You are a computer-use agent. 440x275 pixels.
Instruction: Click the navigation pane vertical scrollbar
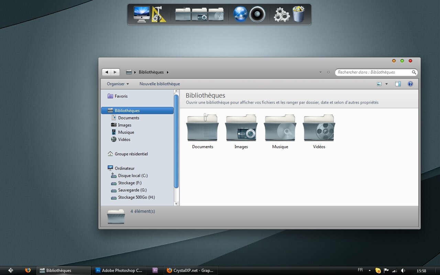pyautogui.click(x=176, y=141)
